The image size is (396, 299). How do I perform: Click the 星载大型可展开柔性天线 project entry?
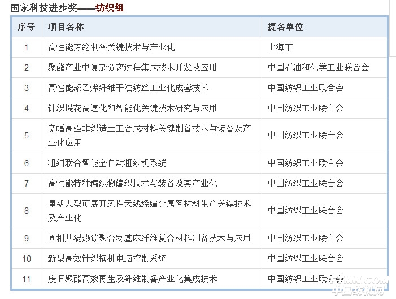coord(150,210)
